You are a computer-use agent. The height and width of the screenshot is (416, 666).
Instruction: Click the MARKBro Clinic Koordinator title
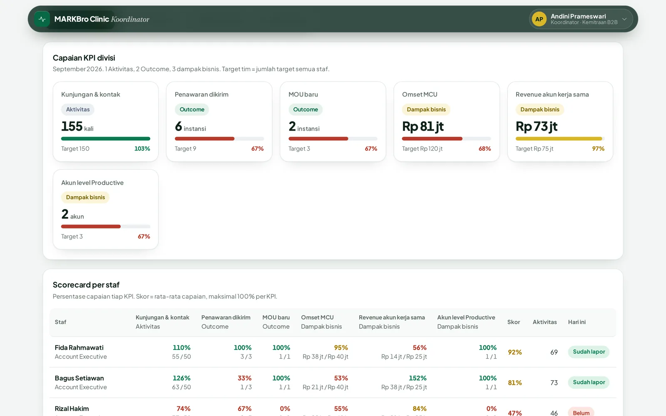(102, 19)
